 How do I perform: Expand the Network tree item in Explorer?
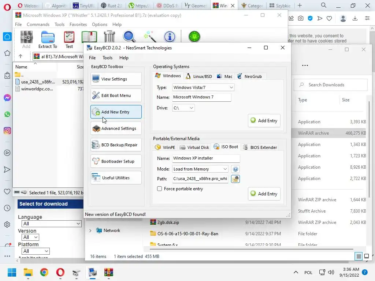coord(90,231)
